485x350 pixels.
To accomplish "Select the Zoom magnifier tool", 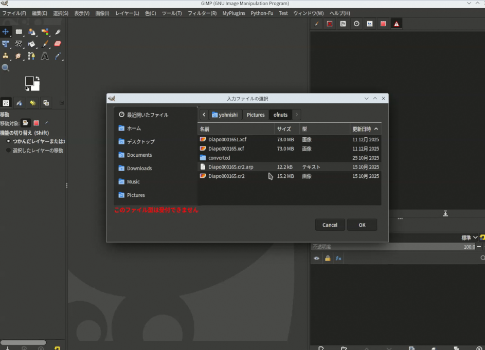I will coord(5,68).
